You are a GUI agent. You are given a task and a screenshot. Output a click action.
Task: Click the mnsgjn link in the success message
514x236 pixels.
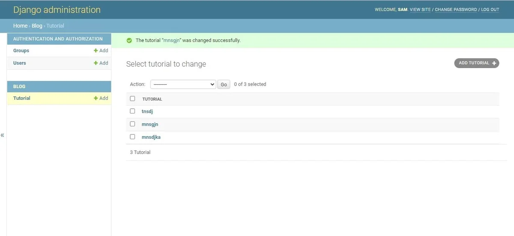171,40
